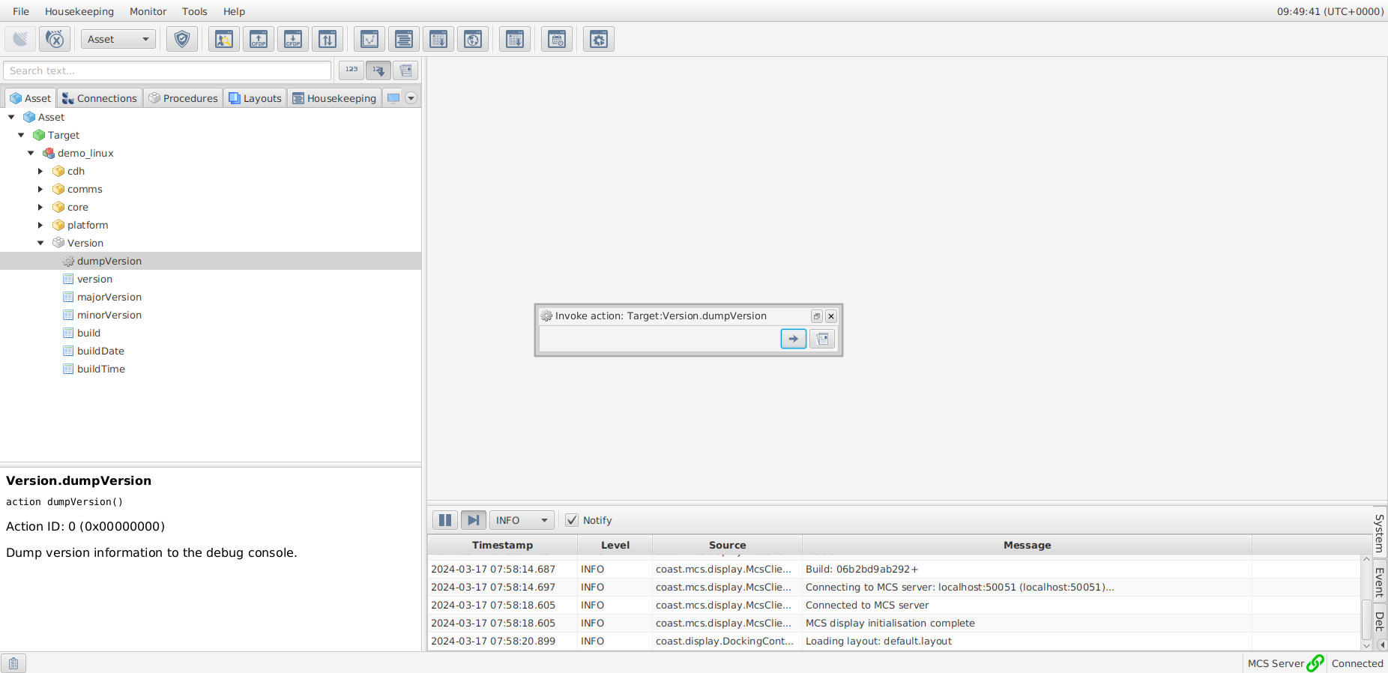
Task: Focus the Search text field
Action: point(167,70)
